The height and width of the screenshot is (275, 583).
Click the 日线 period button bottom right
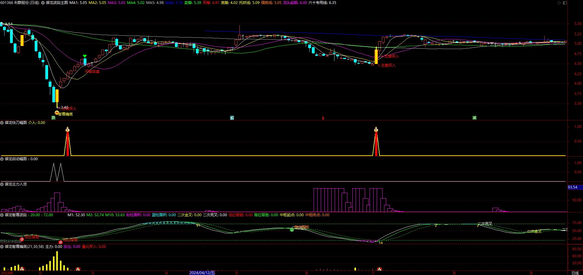pos(575,273)
